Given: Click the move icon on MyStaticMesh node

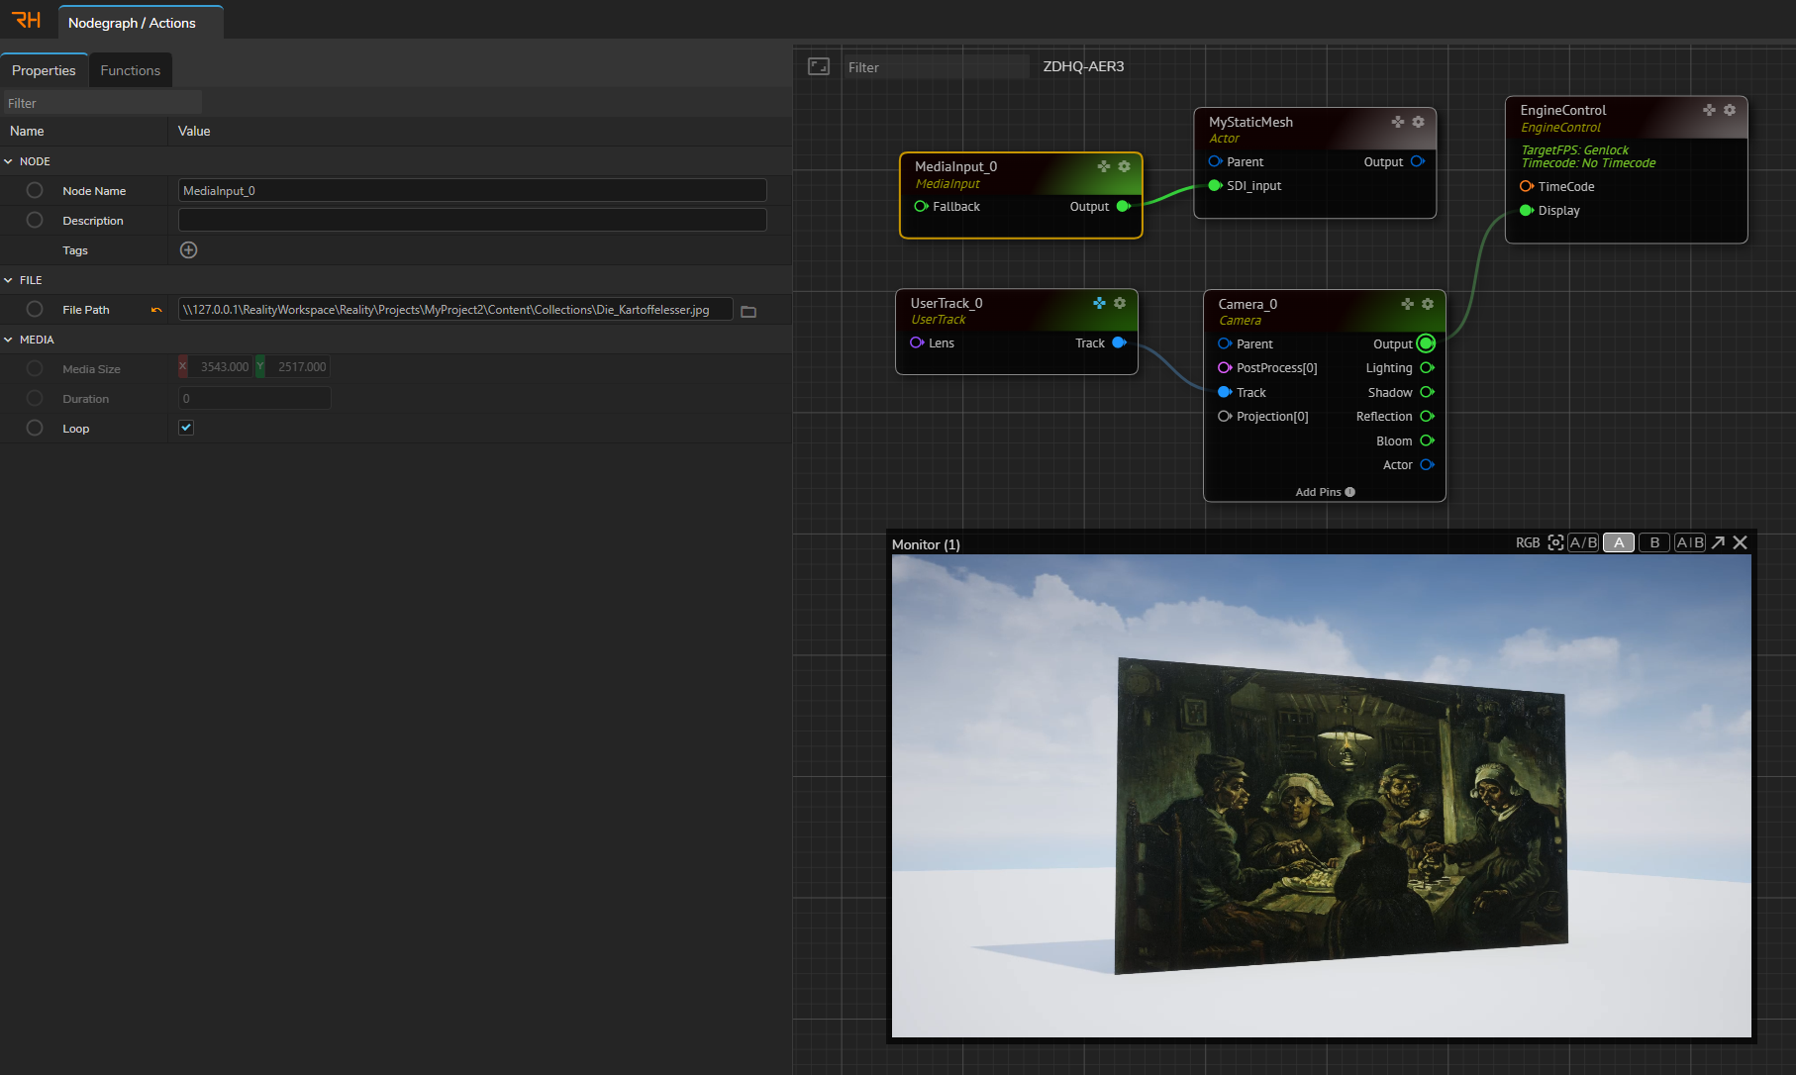Looking at the screenshot, I should pyautogui.click(x=1397, y=122).
